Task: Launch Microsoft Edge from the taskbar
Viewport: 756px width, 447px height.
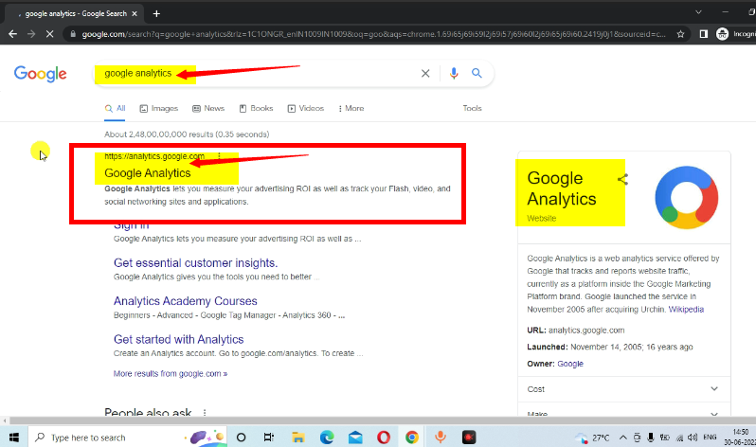Action: [x=327, y=438]
